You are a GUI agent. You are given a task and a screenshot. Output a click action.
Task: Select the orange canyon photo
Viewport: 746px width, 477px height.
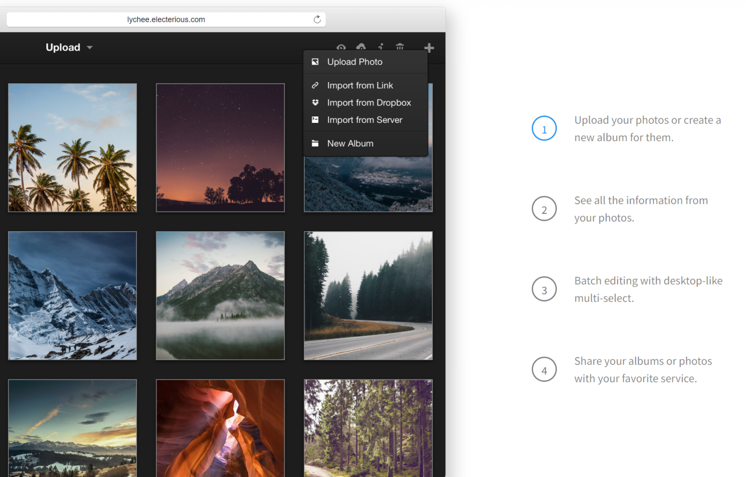coord(220,428)
